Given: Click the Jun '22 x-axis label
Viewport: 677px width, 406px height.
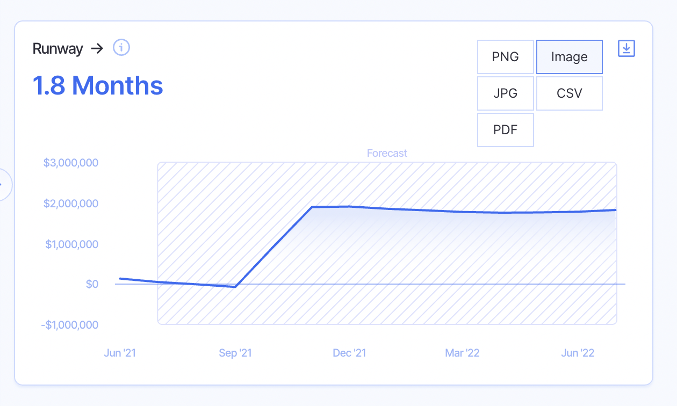Looking at the screenshot, I should pos(578,353).
